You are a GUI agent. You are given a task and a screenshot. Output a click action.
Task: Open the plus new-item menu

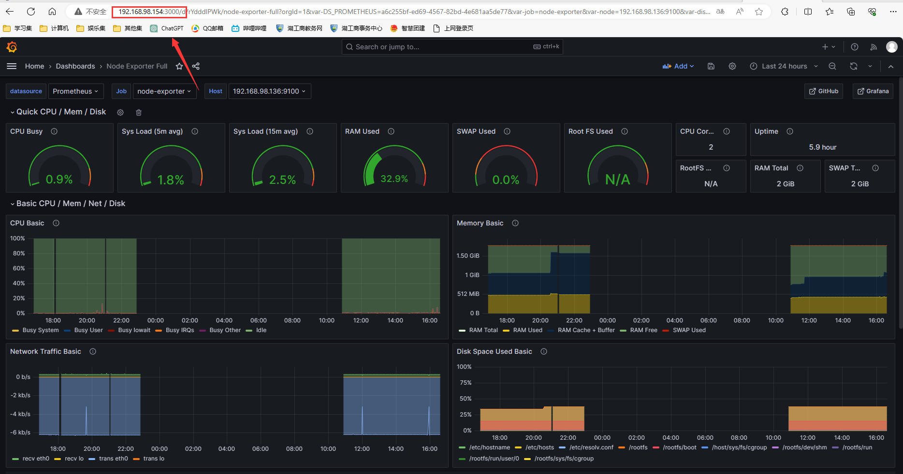coord(829,47)
